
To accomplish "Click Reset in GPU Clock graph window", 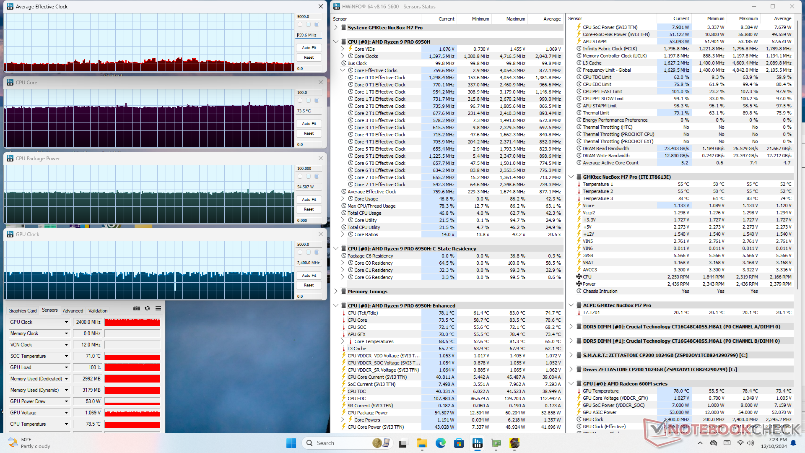I will pyautogui.click(x=309, y=285).
